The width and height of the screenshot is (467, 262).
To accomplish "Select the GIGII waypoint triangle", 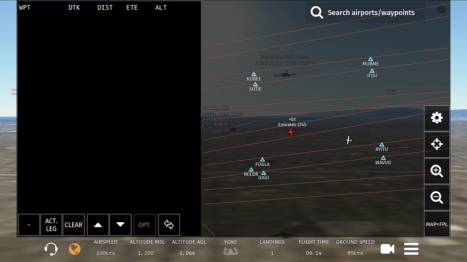I will tap(264, 173).
